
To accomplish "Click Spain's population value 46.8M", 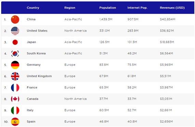I will [104, 122].
